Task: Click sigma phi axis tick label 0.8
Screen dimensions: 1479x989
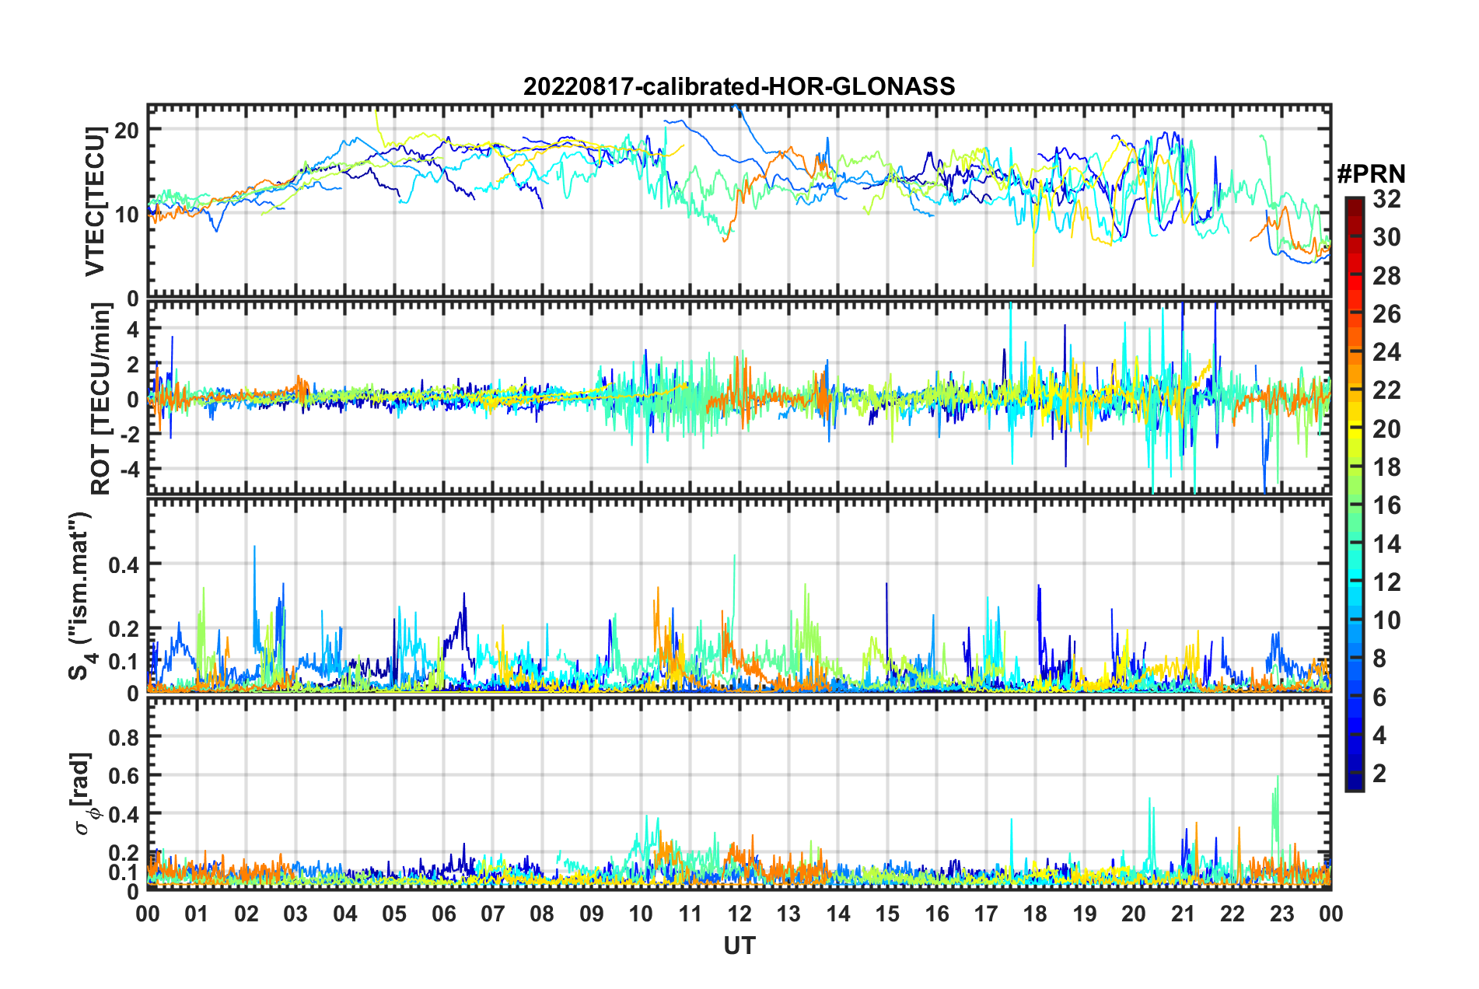Action: click(x=124, y=737)
